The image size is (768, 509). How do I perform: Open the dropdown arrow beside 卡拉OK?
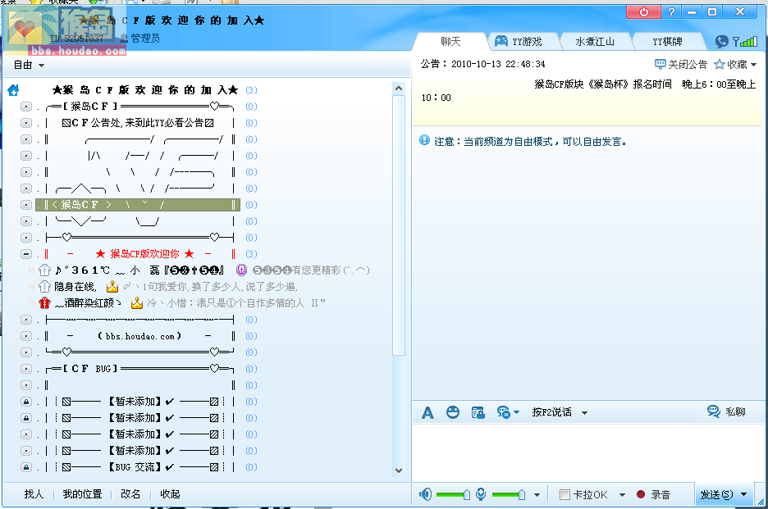(x=622, y=495)
